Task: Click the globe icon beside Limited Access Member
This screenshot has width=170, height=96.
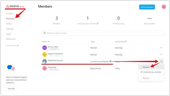Action: coord(111,61)
